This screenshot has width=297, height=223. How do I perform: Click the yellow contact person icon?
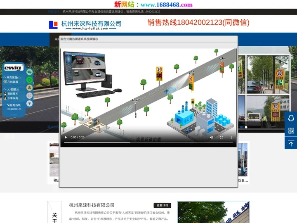29,88
